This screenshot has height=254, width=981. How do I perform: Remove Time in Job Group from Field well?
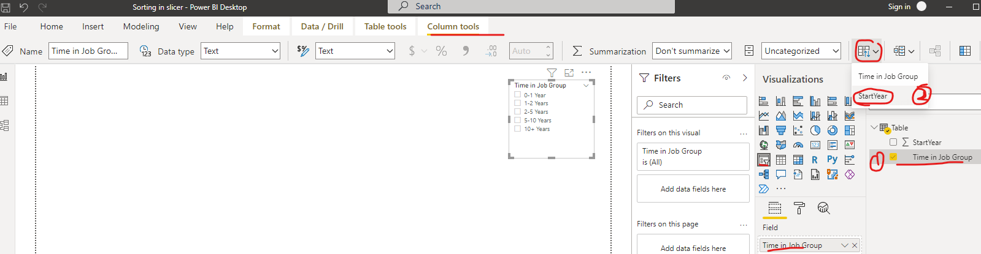click(855, 245)
